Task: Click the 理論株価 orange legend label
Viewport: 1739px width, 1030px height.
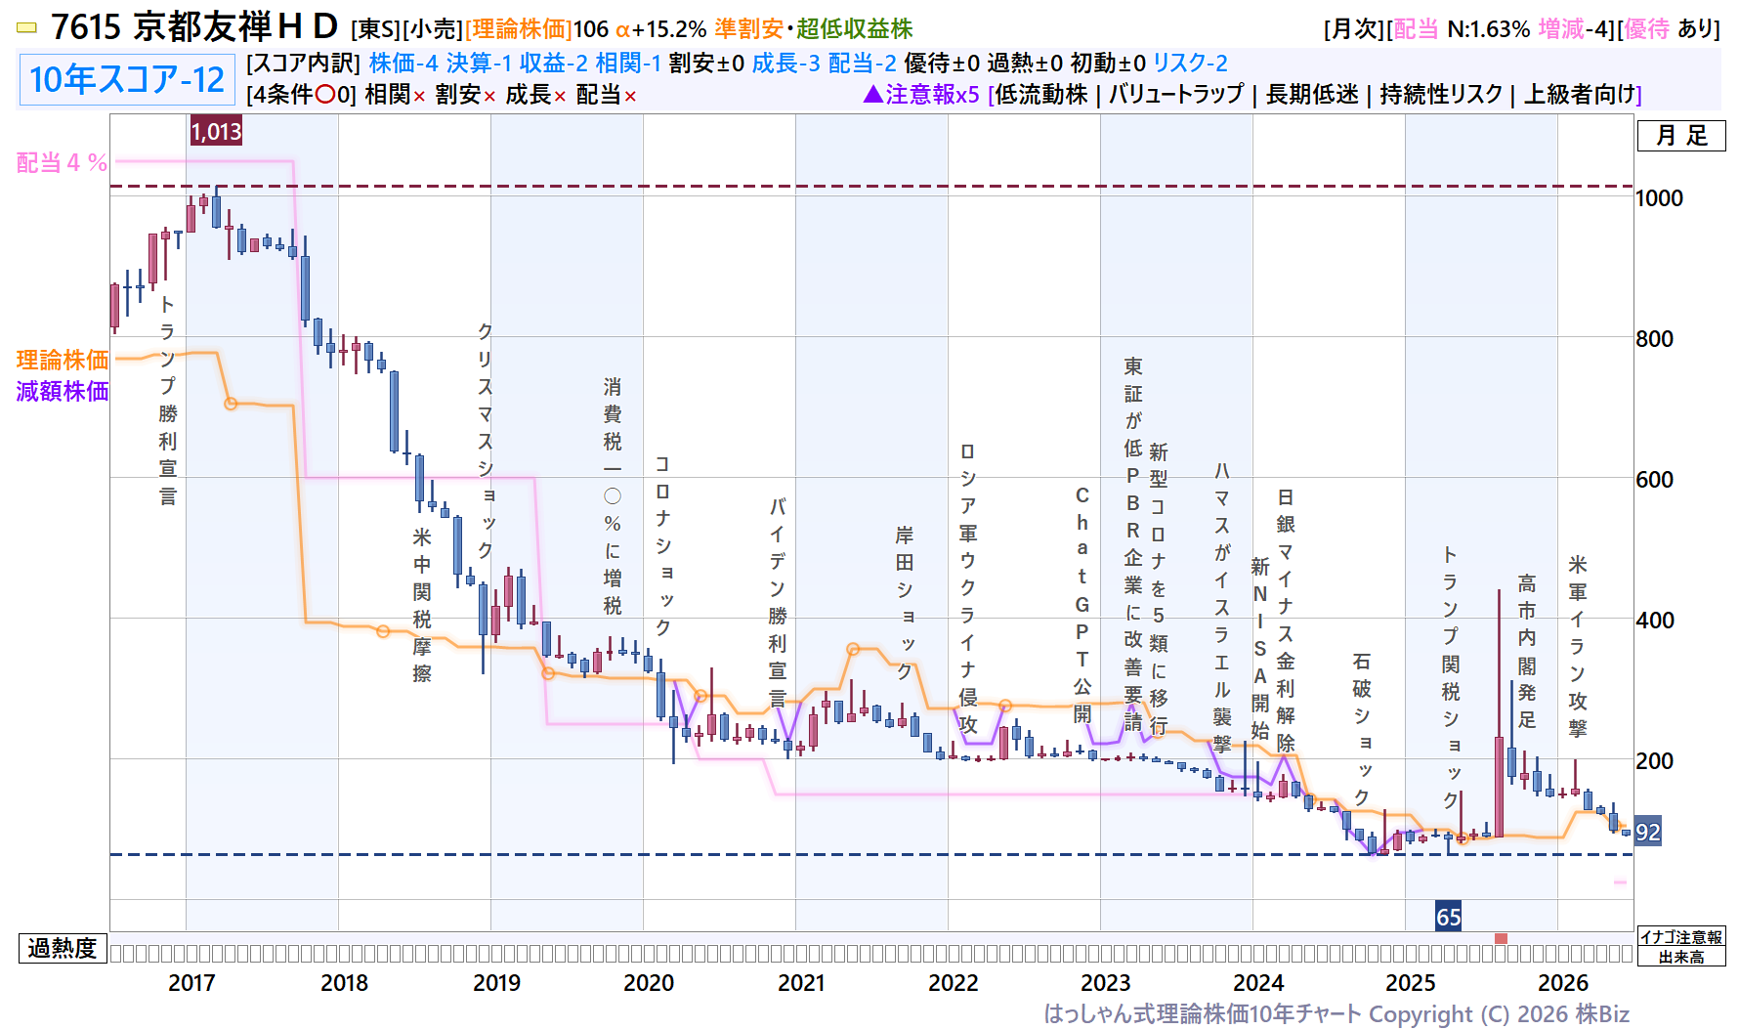Action: 63,361
